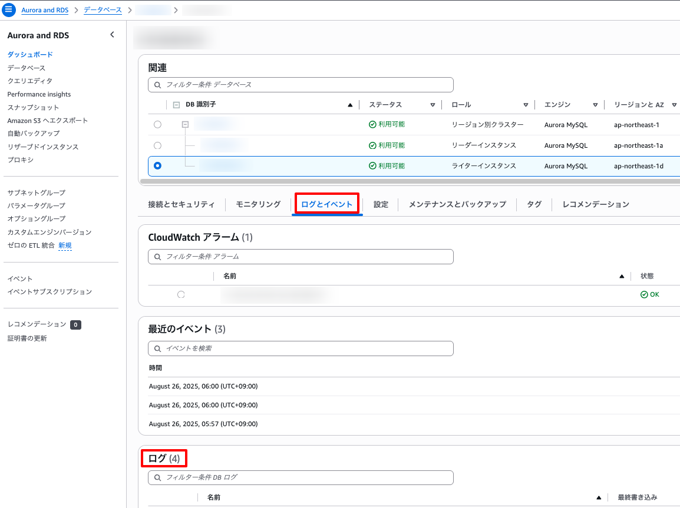The image size is (680, 508).
Task: Sort CloudWatch alarms by 名前 arrow
Action: (x=622, y=276)
